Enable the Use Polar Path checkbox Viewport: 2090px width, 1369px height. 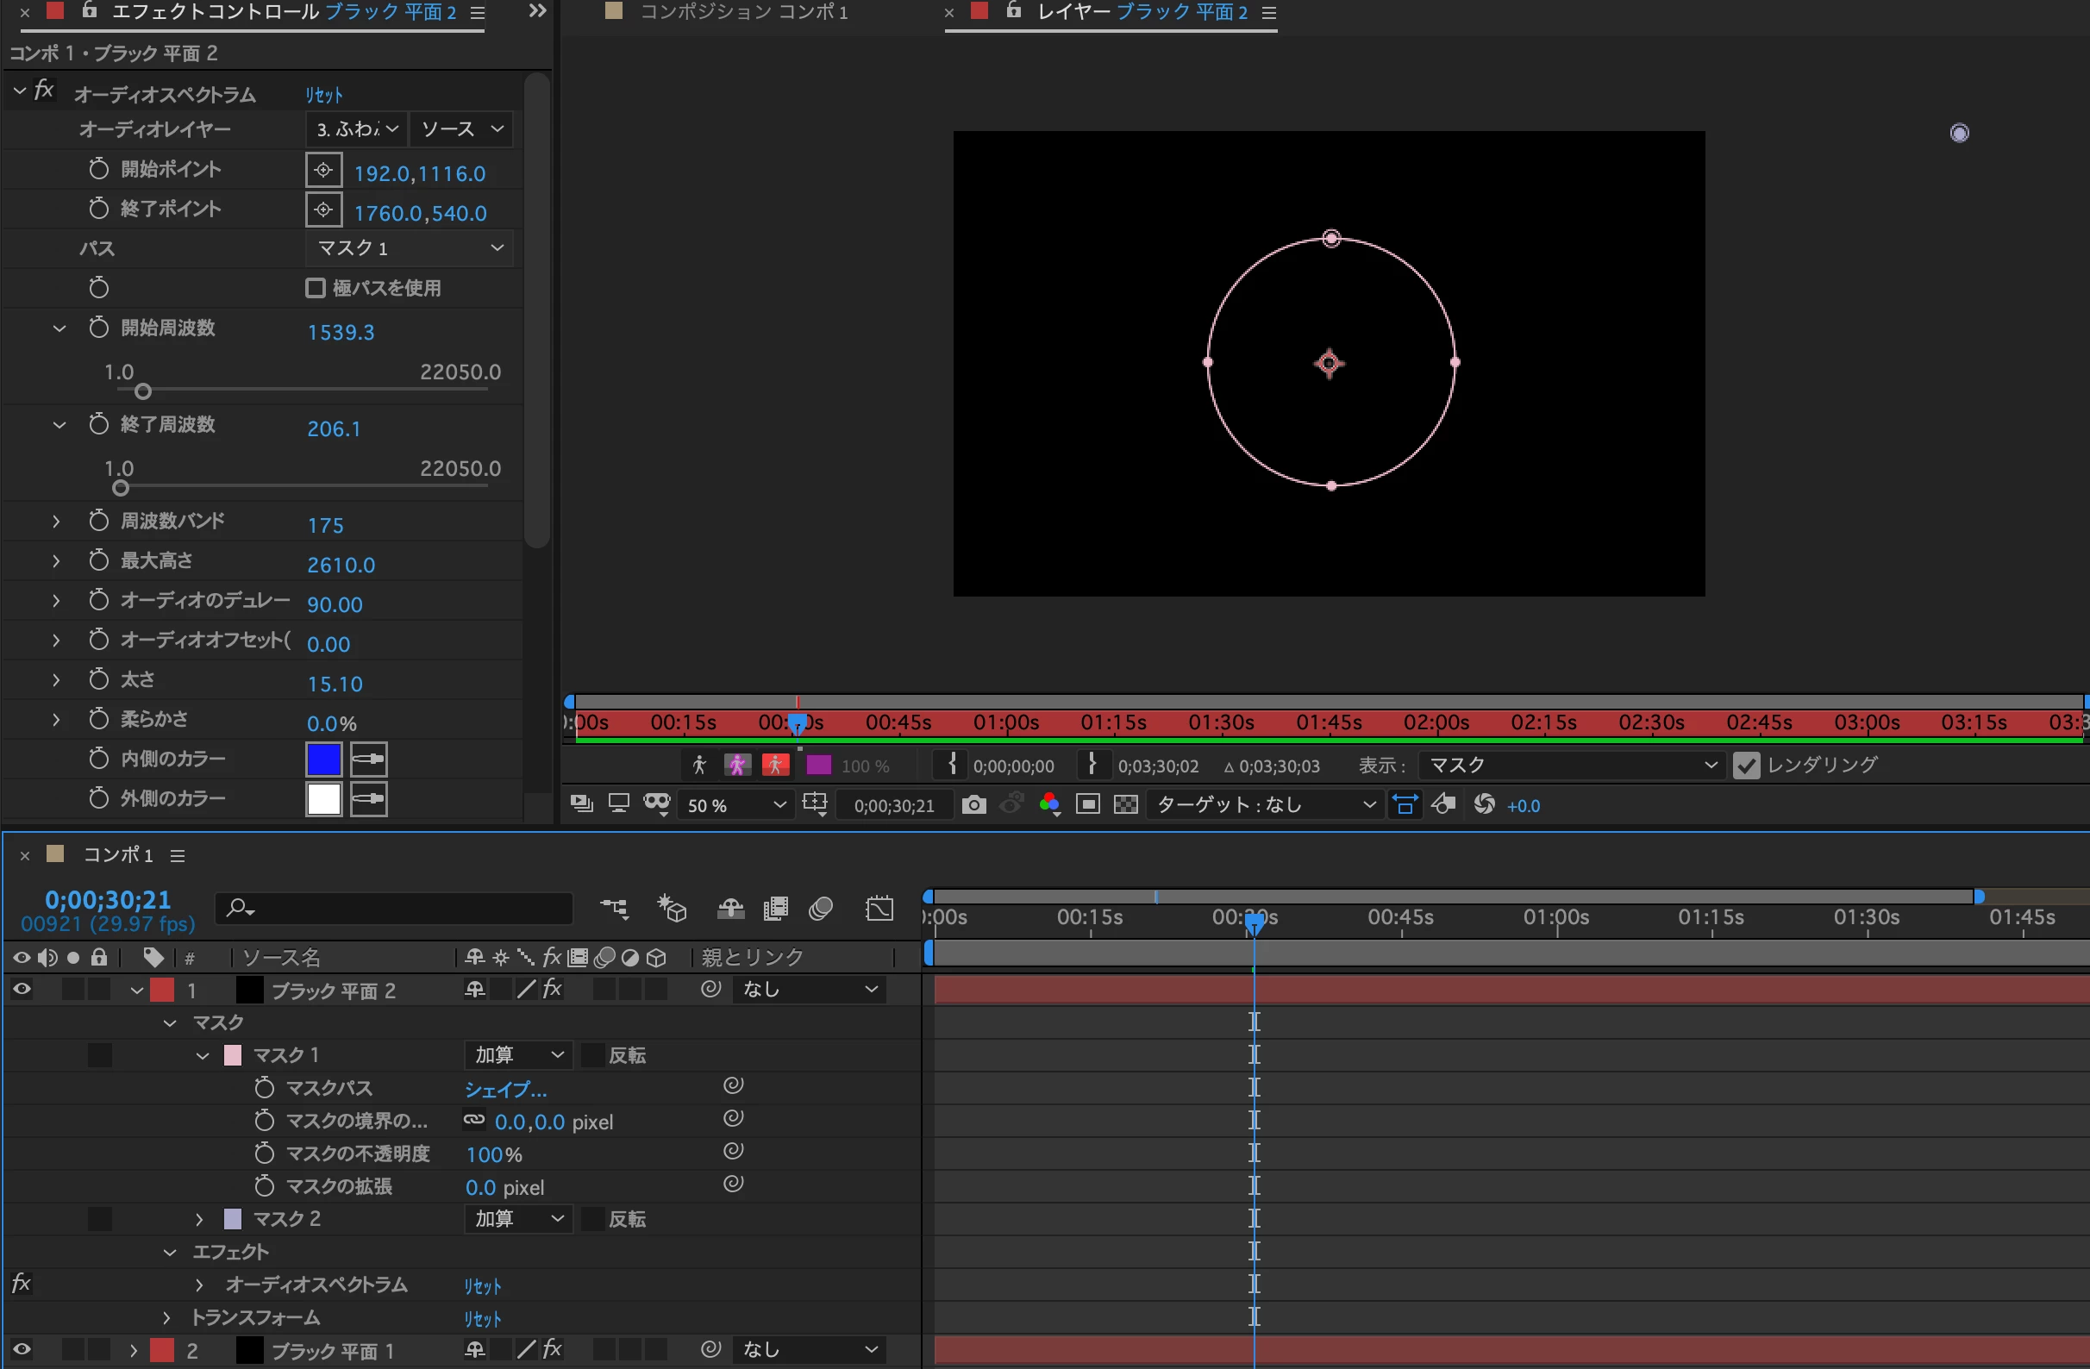tap(316, 288)
